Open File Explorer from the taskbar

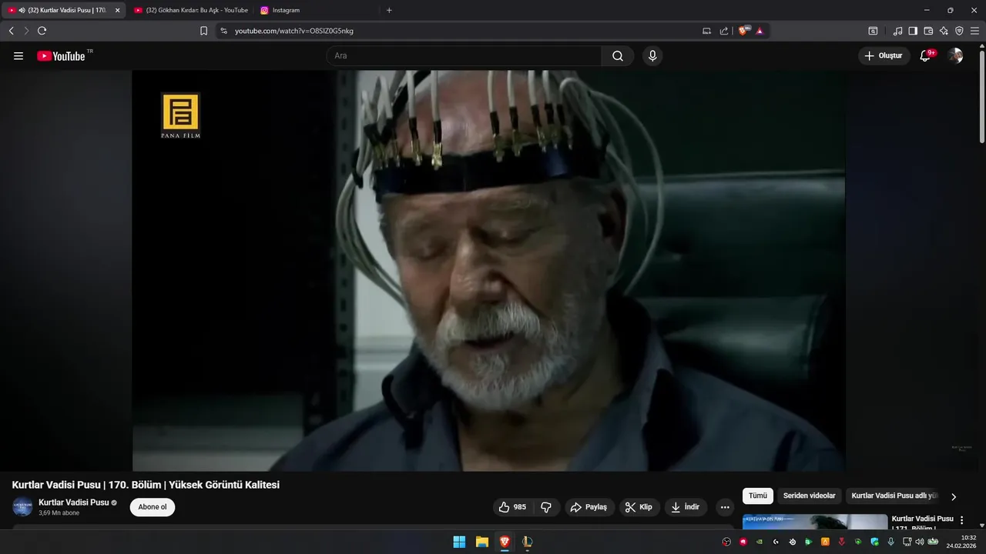481,542
